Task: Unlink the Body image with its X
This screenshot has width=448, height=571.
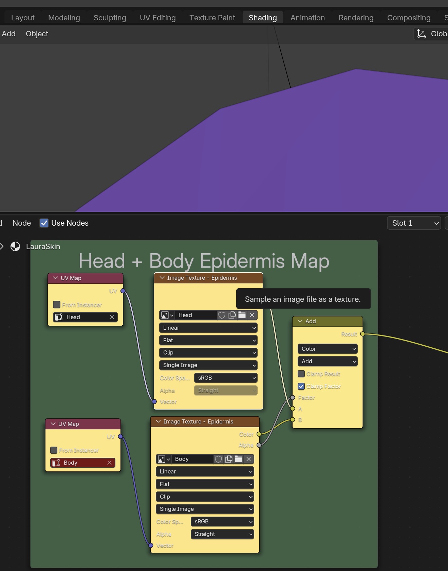Action: [x=248, y=459]
